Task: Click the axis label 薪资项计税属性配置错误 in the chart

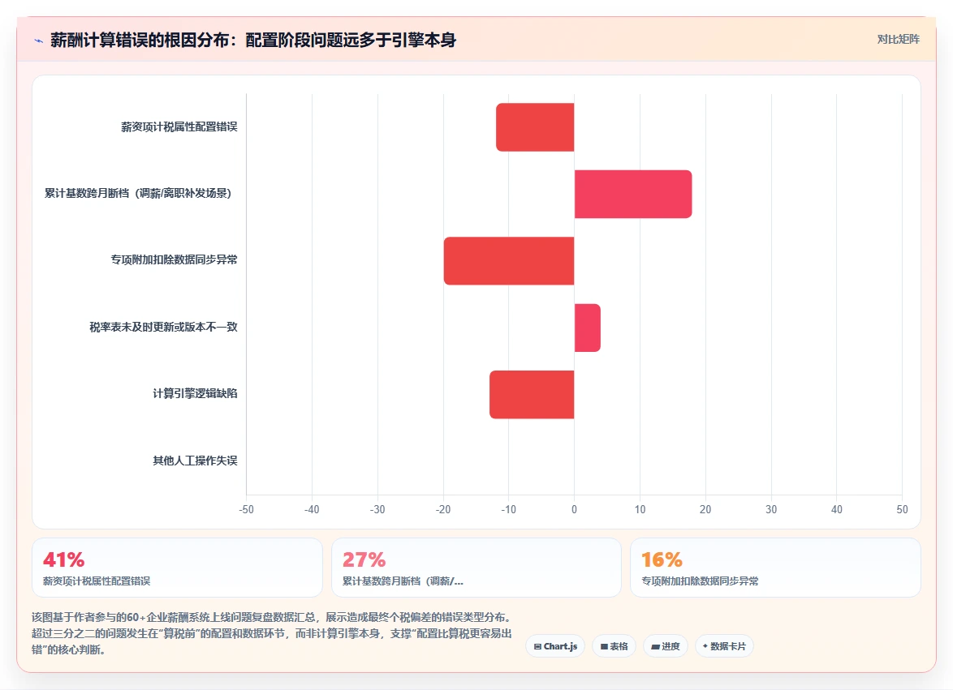Action: tap(179, 126)
